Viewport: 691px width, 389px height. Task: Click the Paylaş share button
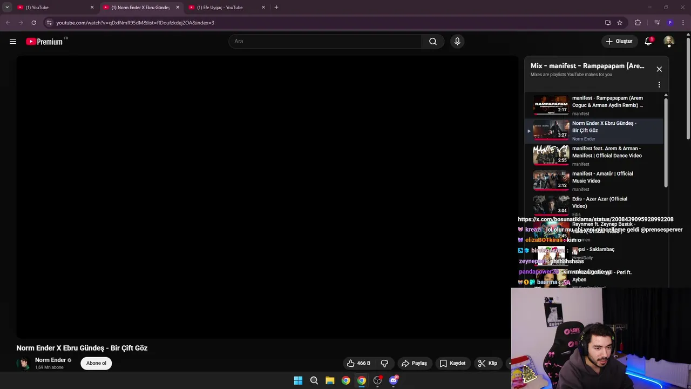click(x=414, y=363)
